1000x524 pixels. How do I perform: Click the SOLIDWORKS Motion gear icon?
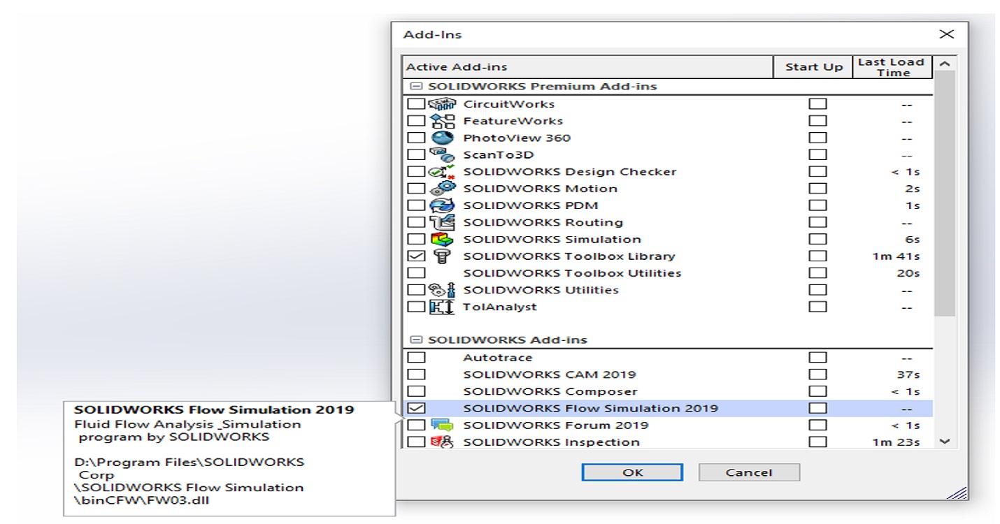tap(442, 189)
